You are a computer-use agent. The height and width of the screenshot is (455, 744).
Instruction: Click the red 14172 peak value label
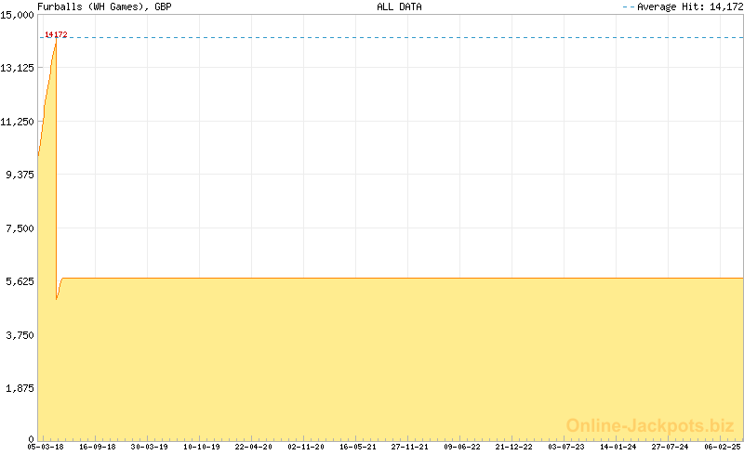pos(56,34)
